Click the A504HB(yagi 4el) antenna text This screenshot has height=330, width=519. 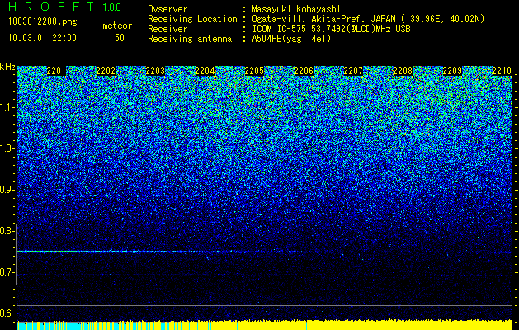tap(291, 39)
